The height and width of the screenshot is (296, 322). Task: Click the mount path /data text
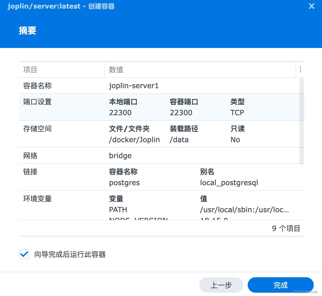pyautogui.click(x=179, y=139)
